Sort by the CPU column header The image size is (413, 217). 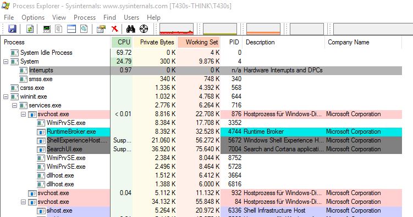(x=122, y=42)
